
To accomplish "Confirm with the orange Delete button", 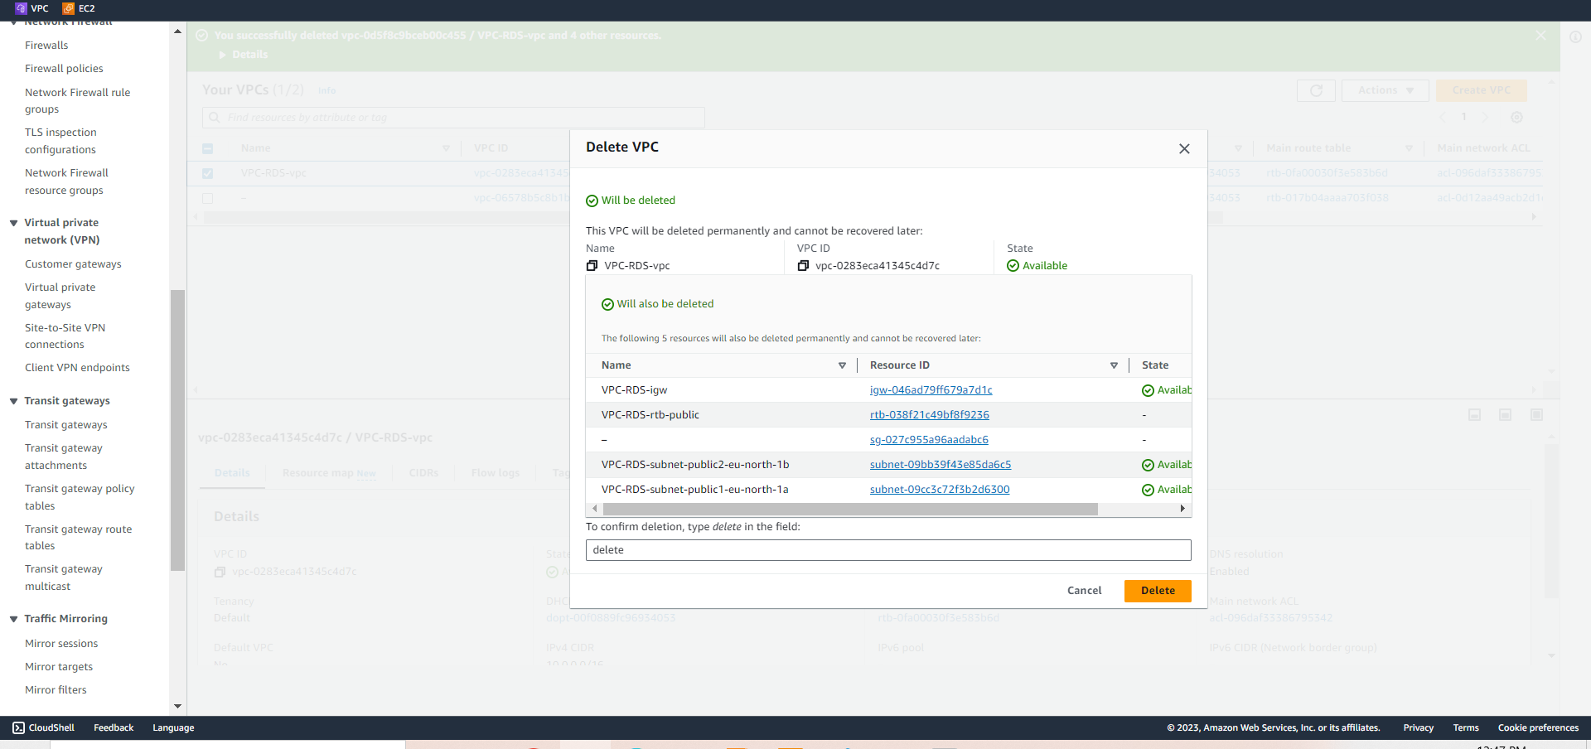I will [1158, 591].
